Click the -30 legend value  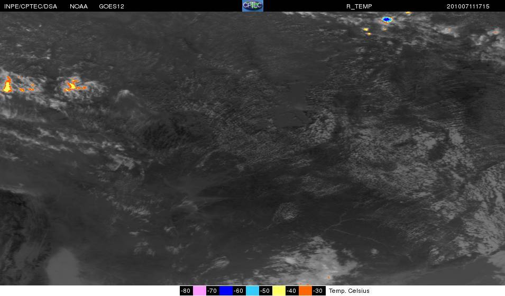318,291
